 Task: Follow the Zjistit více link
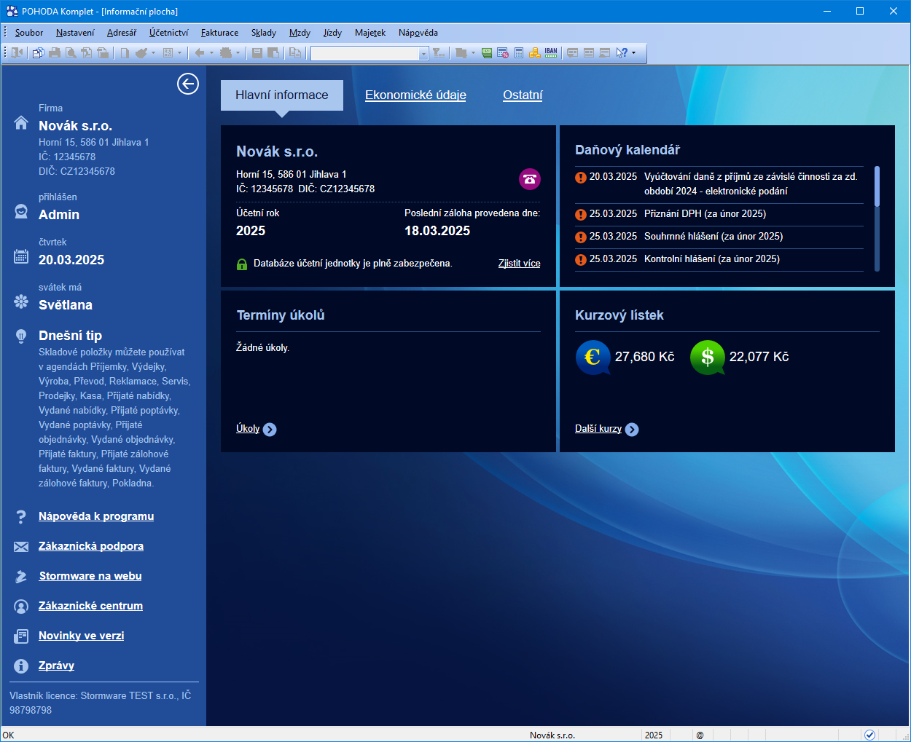point(520,264)
